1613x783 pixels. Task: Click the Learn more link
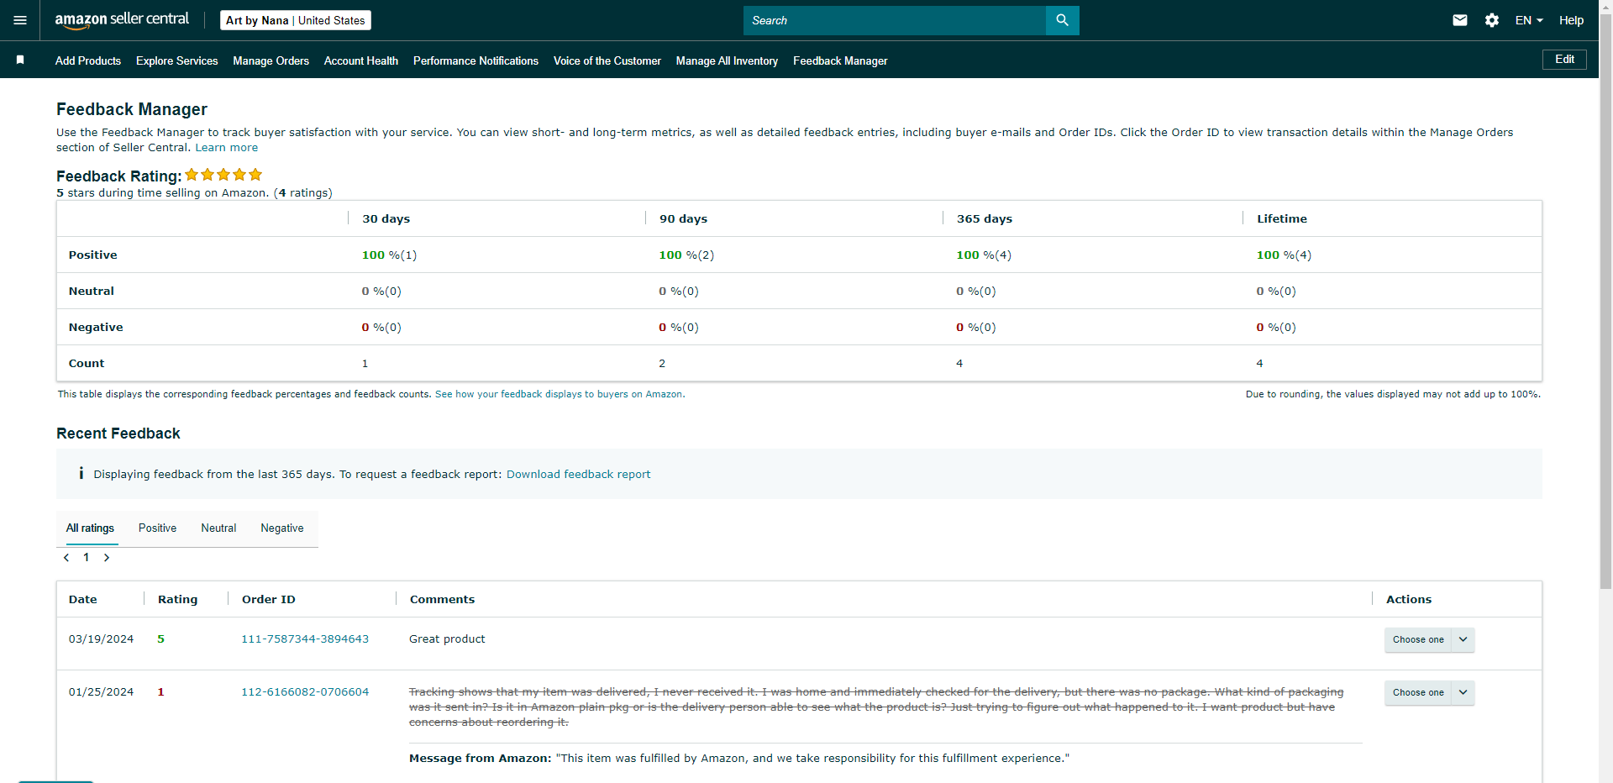coord(227,148)
